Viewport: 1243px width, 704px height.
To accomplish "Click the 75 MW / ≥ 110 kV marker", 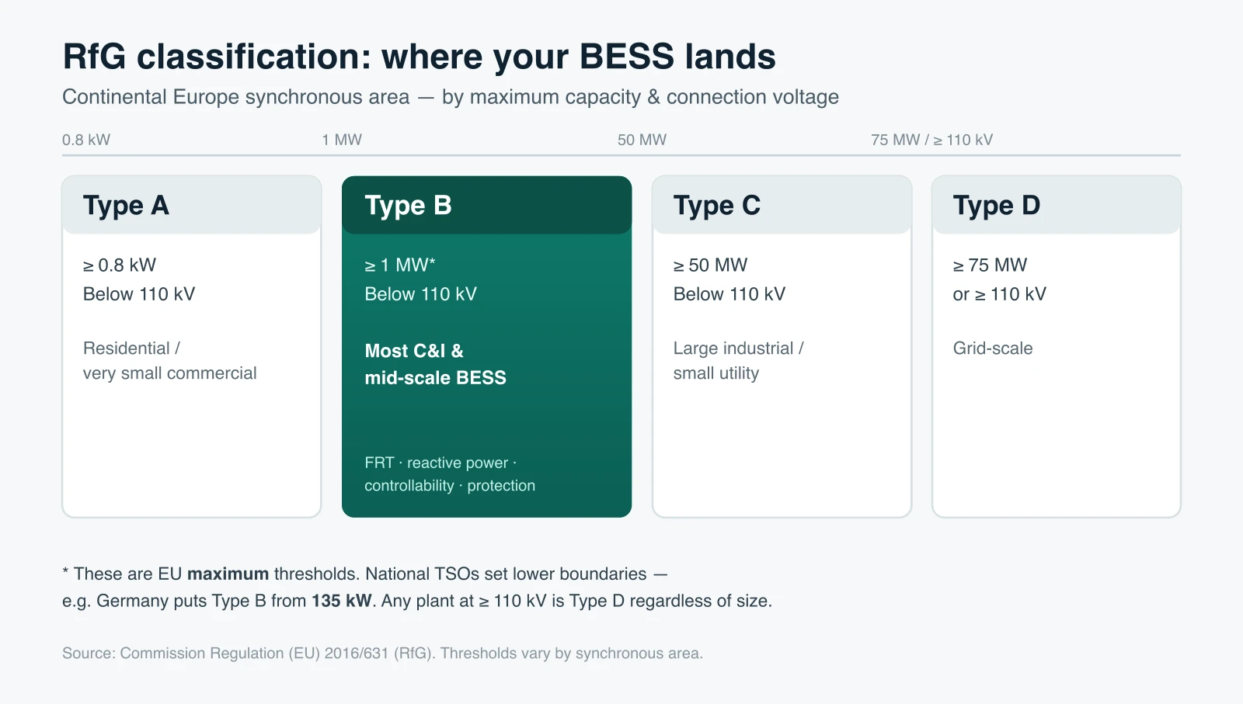I will tap(931, 140).
